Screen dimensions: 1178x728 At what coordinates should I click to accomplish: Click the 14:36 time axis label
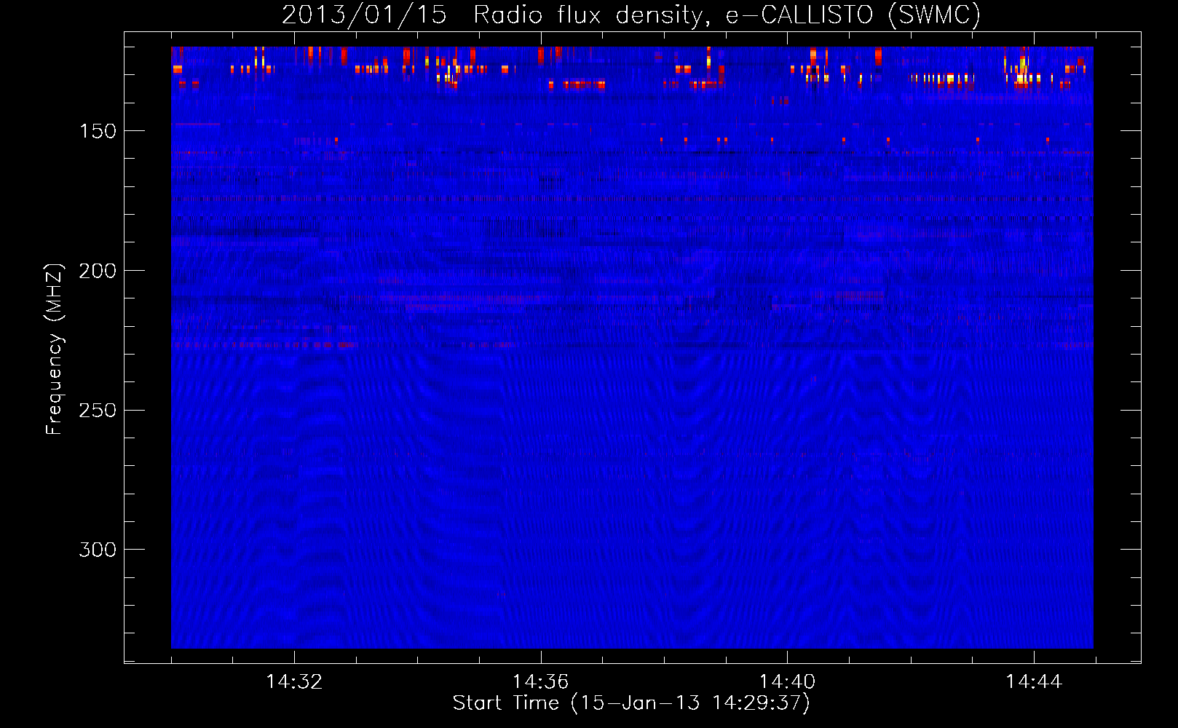[540, 682]
